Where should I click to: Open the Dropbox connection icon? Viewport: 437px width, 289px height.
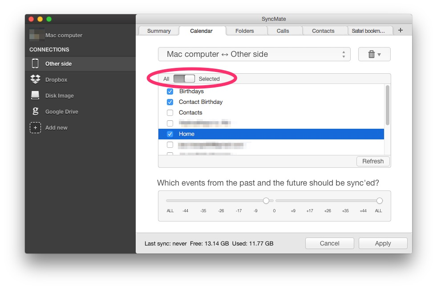point(36,79)
